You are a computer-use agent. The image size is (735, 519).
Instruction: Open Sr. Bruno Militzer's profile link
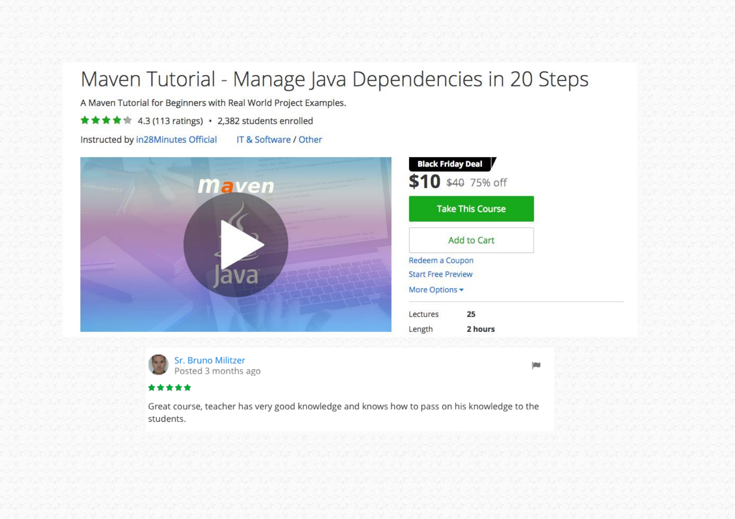[210, 360]
